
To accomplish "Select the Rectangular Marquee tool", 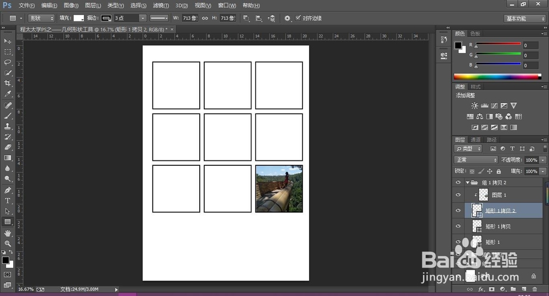I will [7, 52].
